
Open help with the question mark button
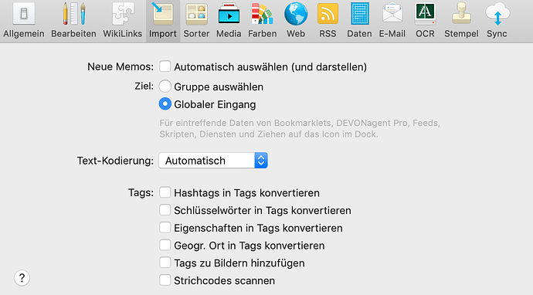click(22, 278)
